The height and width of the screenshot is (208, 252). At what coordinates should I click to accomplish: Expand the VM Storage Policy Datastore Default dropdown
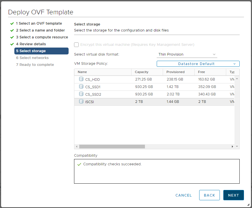point(198,64)
